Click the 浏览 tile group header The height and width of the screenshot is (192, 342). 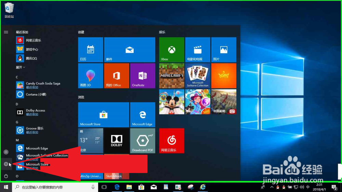pyautogui.click(x=81, y=97)
